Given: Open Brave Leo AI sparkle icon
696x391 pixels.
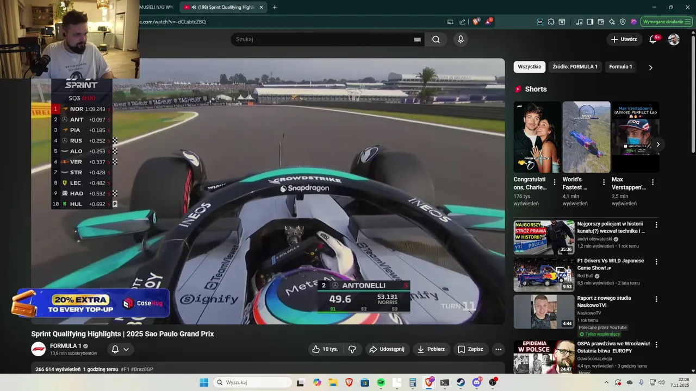Looking at the screenshot, I should [612, 22].
